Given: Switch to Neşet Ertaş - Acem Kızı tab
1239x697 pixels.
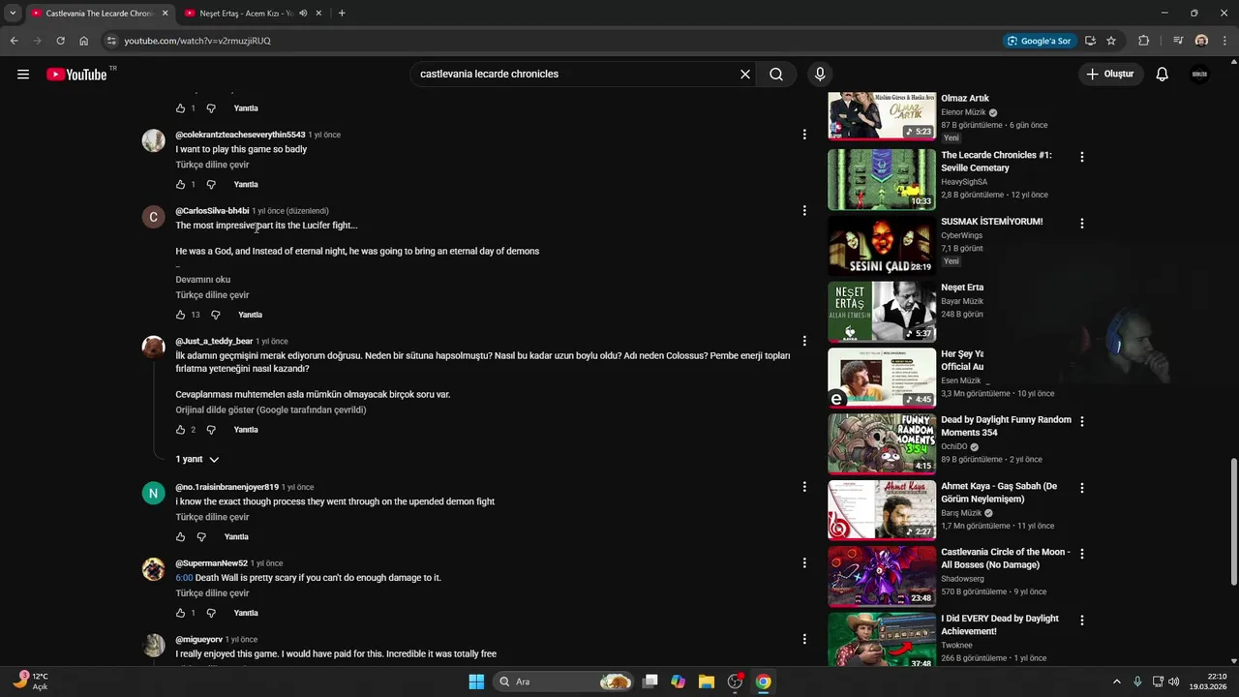Looking at the screenshot, I should (254, 14).
